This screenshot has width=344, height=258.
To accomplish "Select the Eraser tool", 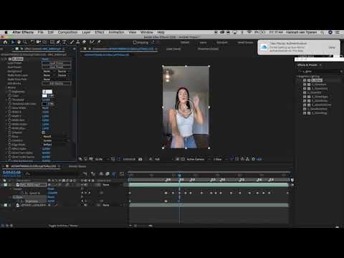I will [x=84, y=42].
